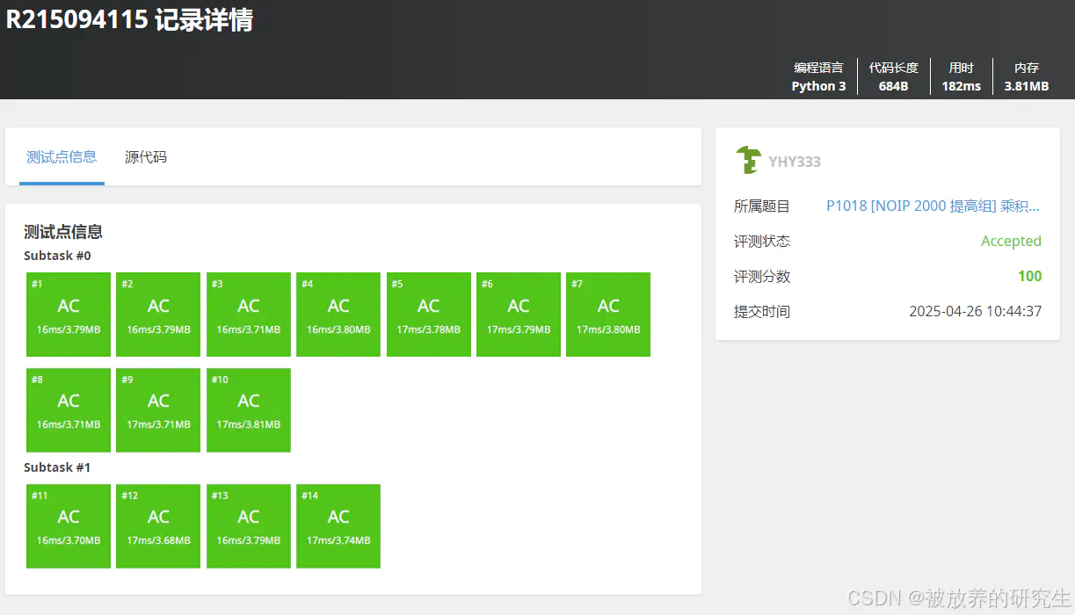This screenshot has height=615, width=1075.
Task: Click test point #2 AC tile
Action: click(x=158, y=315)
